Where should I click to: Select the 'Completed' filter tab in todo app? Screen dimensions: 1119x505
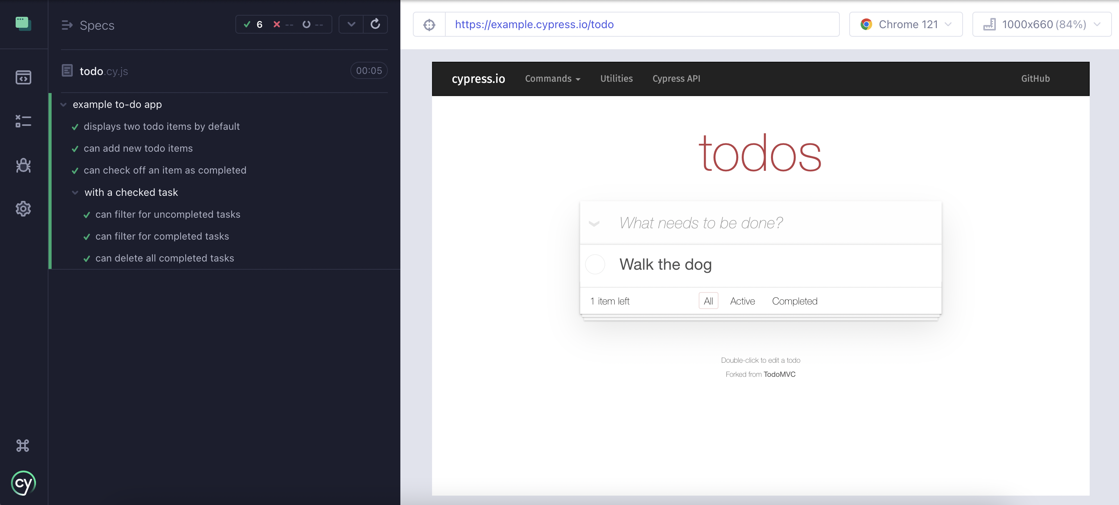click(794, 299)
